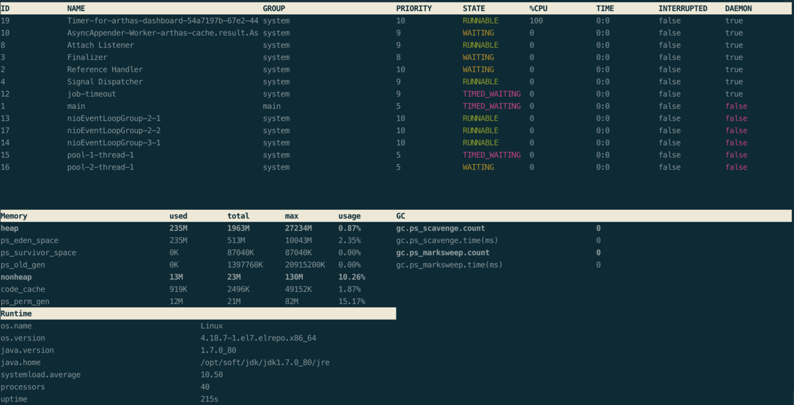Select the 'Timer-for-arthas-dashboard' thread name
This screenshot has width=794, height=405.
point(163,20)
